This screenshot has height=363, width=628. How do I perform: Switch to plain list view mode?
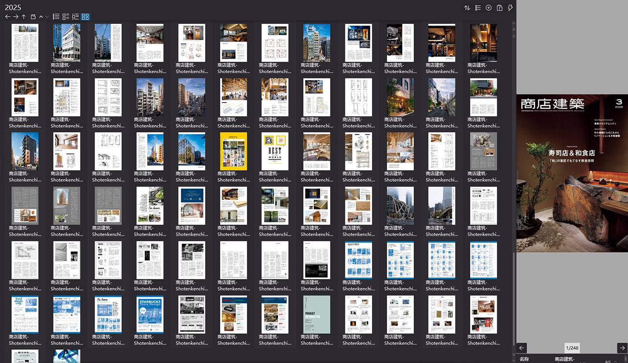pyautogui.click(x=56, y=17)
